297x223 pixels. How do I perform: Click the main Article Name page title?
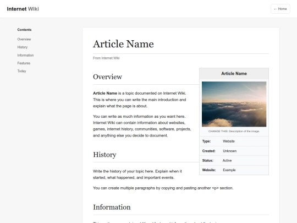click(x=123, y=44)
